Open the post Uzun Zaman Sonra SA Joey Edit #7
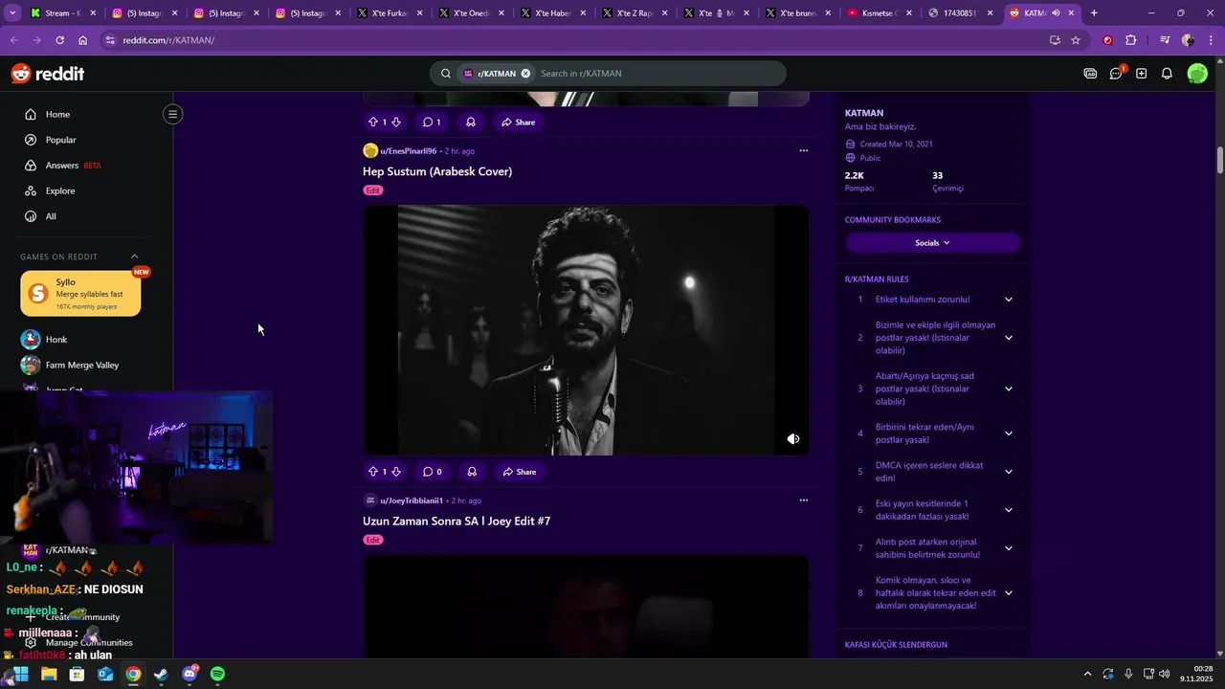Image resolution: width=1225 pixels, height=689 pixels. [457, 521]
